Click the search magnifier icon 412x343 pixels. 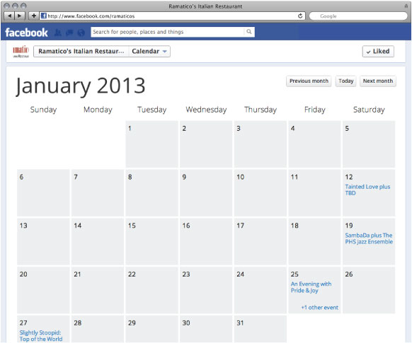[x=249, y=32]
